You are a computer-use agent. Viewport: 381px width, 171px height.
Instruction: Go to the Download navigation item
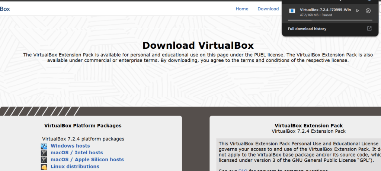[x=268, y=9]
